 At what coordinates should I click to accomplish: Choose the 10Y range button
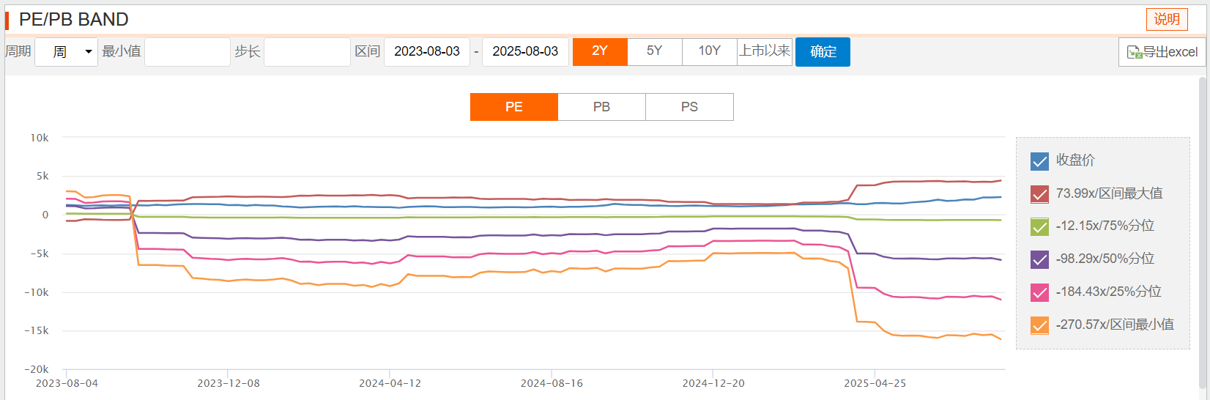[x=709, y=51]
